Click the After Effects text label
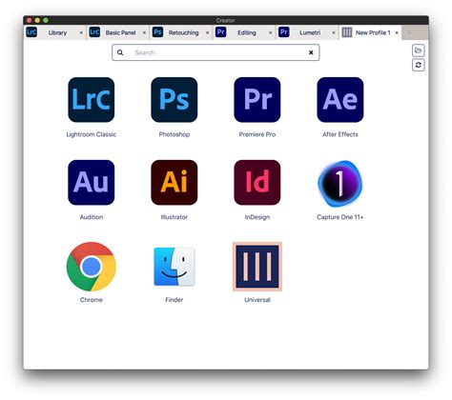This screenshot has height=400, width=452. [x=340, y=134]
